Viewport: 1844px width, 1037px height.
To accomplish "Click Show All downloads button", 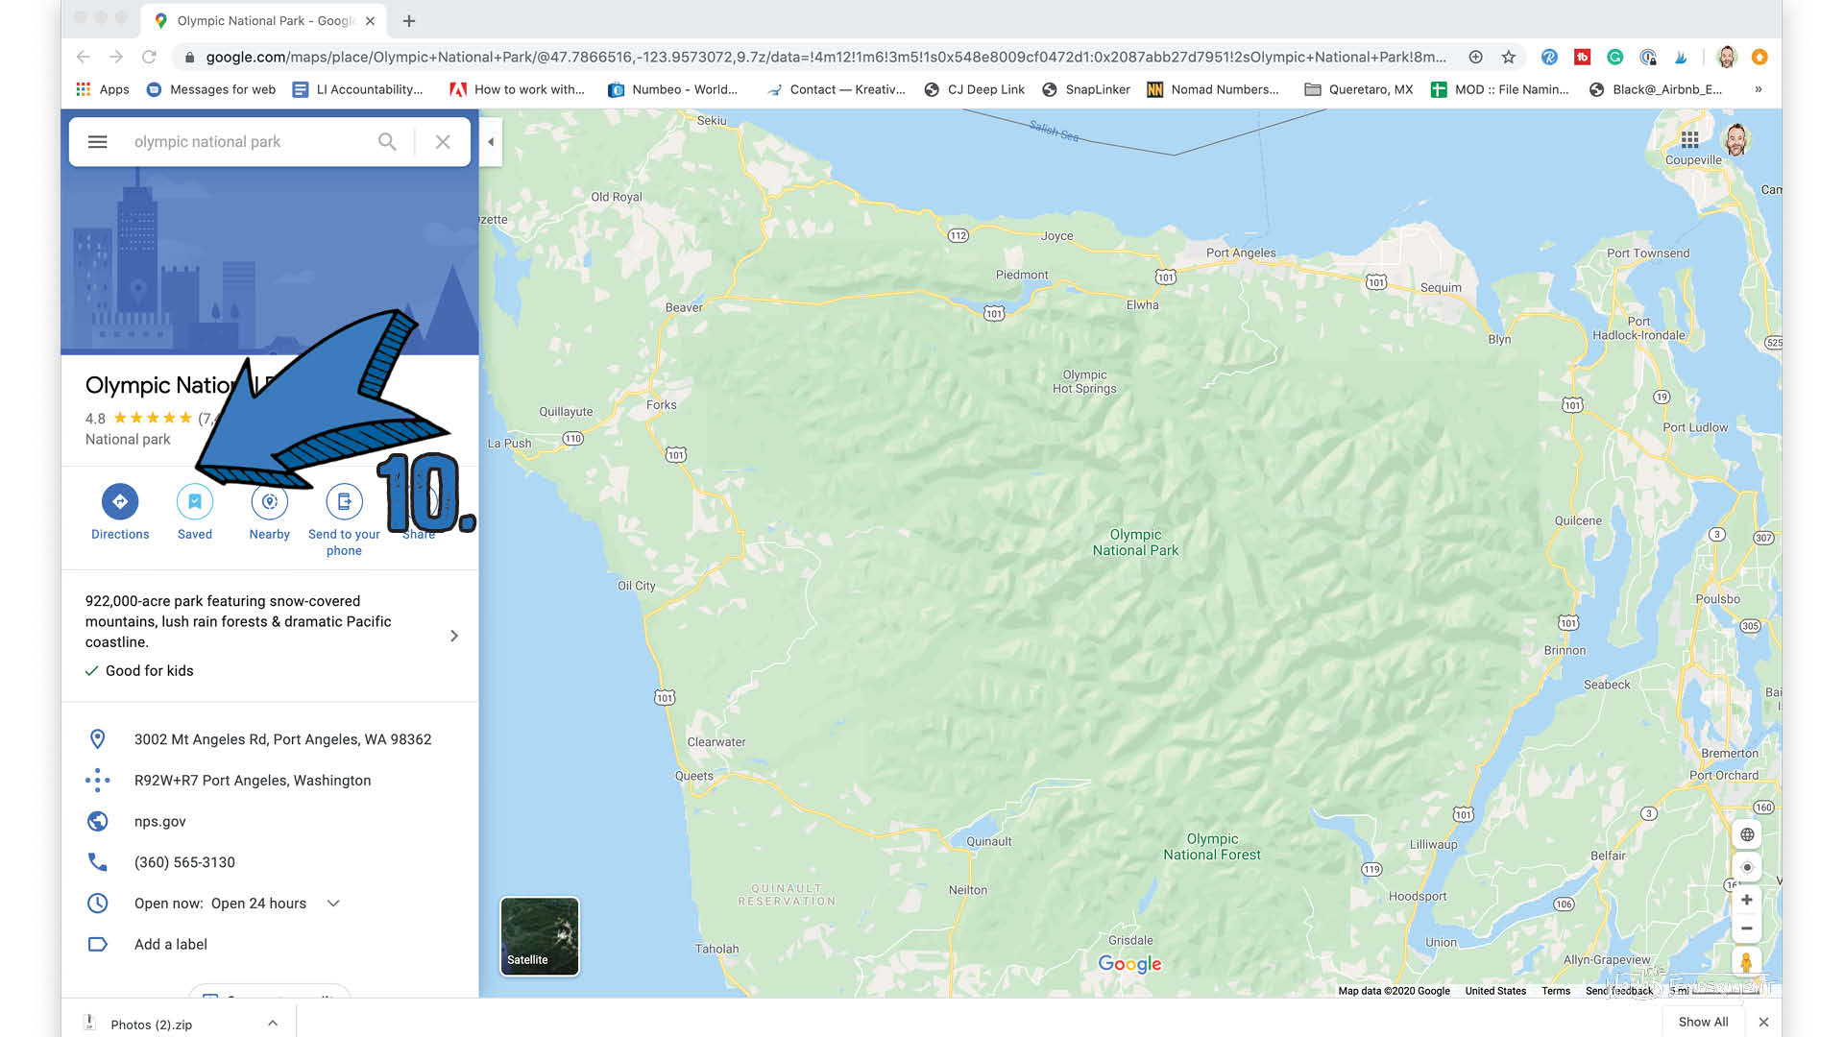I will (x=1703, y=1022).
